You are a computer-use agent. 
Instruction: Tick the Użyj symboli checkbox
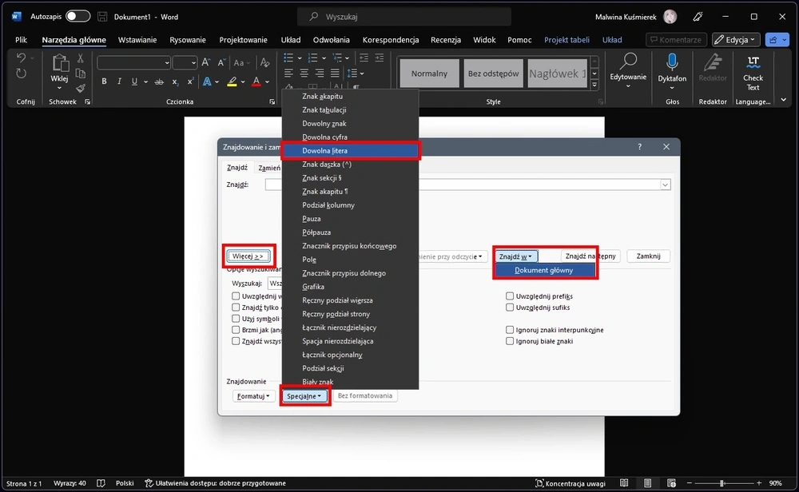pos(236,319)
